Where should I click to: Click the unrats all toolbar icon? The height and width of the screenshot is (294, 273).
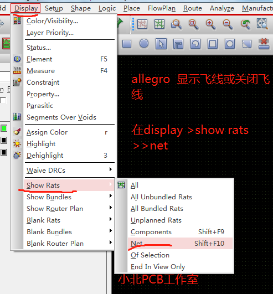tap(142, 24)
